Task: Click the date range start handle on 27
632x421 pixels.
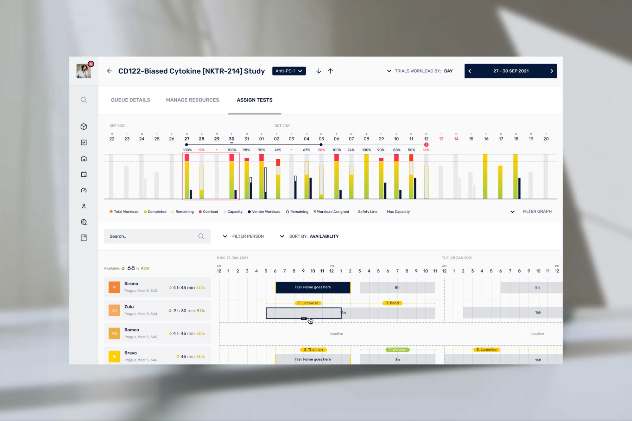Action: [x=186, y=145]
